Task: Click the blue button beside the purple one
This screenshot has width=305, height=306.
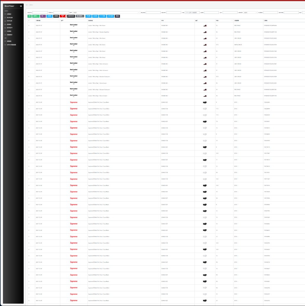Action: coord(49,16)
